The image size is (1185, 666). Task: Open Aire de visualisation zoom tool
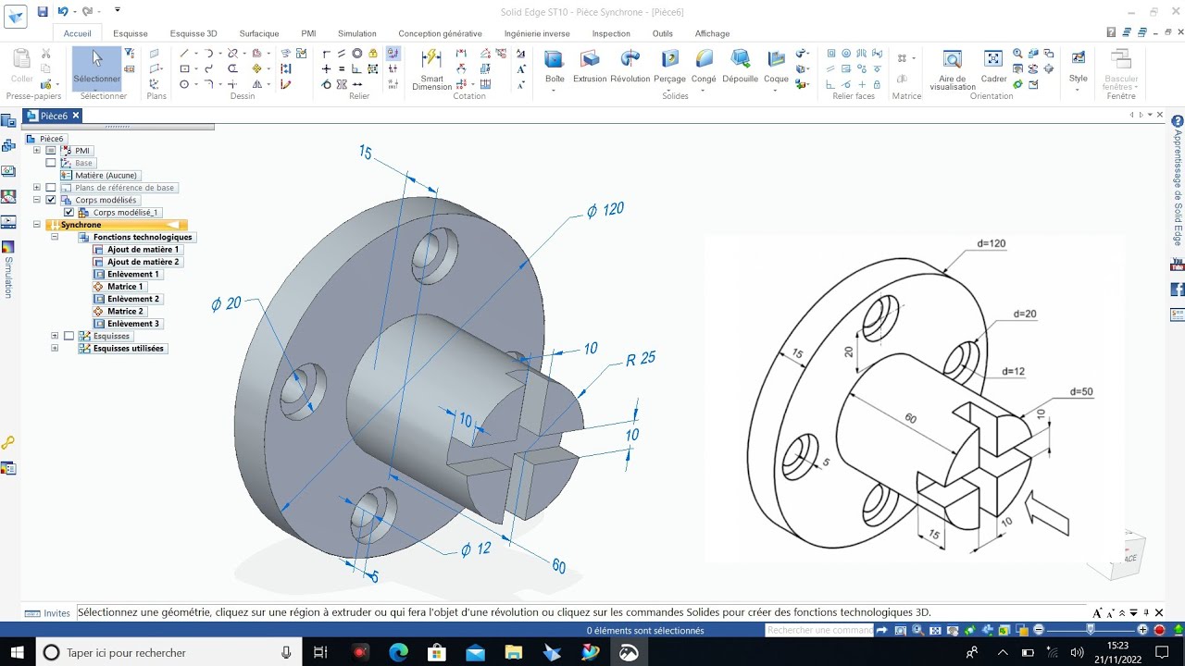(953, 68)
